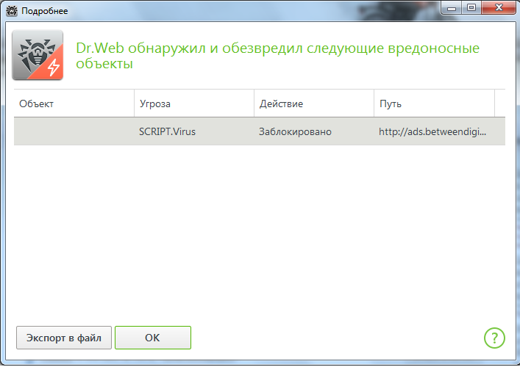Confirm with the OK button

pos(153,338)
